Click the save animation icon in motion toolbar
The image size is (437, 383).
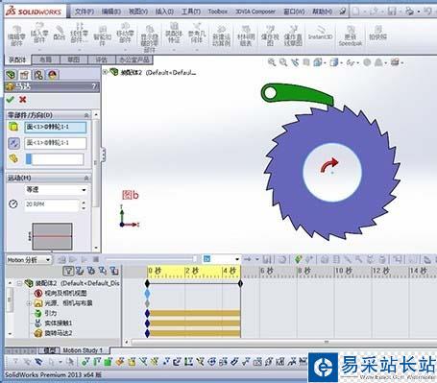268,259
